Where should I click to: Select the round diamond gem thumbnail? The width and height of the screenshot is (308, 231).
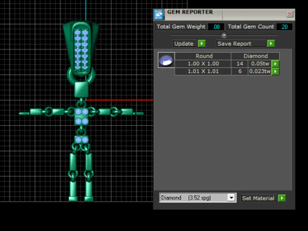coord(166,60)
